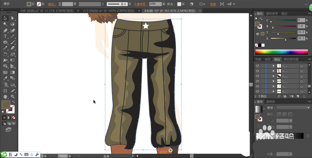Open the 路径查找器 pathfinder tab

coord(291,59)
